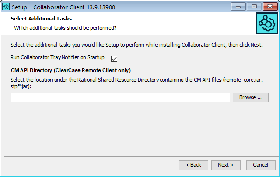
Task: Click the teal Collaborator gear logo
Action: [x=267, y=23]
